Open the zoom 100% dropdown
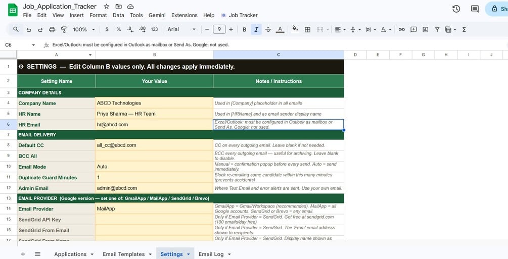Screen dimensions: 508x259 84,29
